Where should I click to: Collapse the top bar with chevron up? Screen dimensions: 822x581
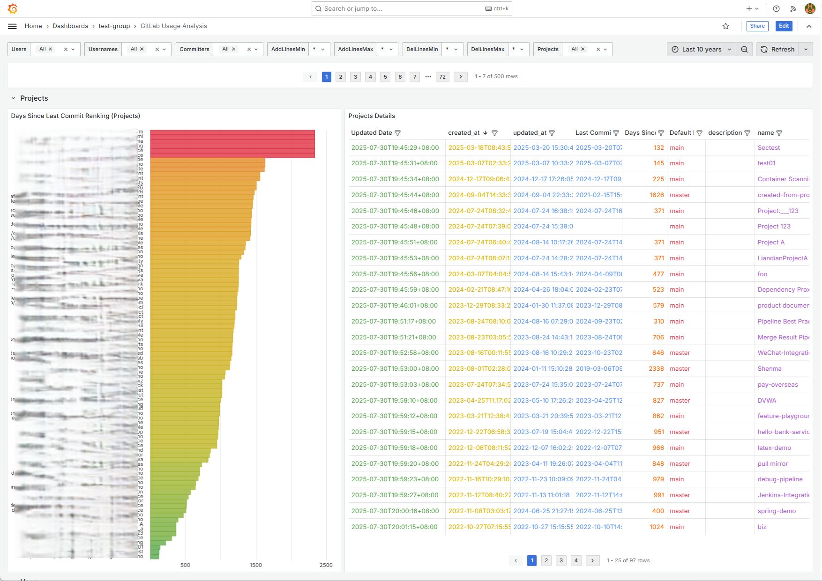[x=809, y=26]
